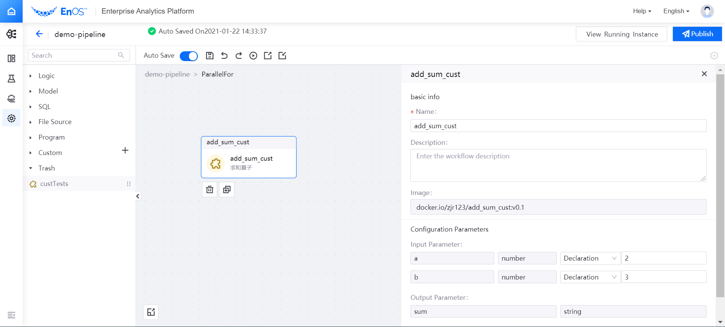This screenshot has width=725, height=327.
Task: Edit the Name field add_sum_cust
Action: point(558,126)
